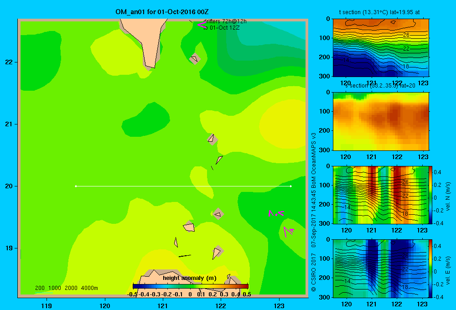The height and width of the screenshot is (310, 456).
Task: Select the vel. N color scale bar
Action: [x=431, y=195]
